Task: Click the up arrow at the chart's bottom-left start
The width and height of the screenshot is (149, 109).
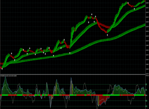Action: point(2,69)
